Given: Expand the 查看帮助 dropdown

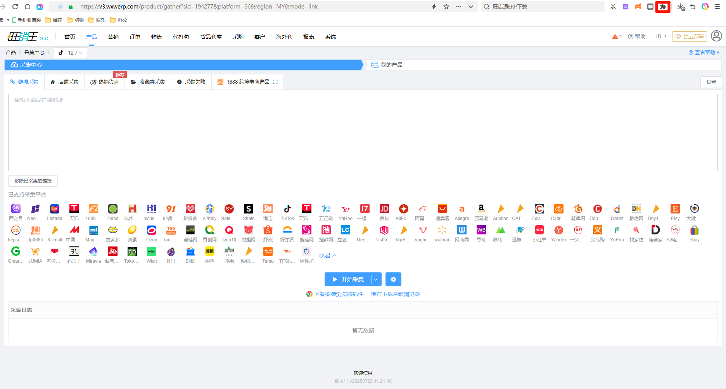Looking at the screenshot, I should (704, 52).
